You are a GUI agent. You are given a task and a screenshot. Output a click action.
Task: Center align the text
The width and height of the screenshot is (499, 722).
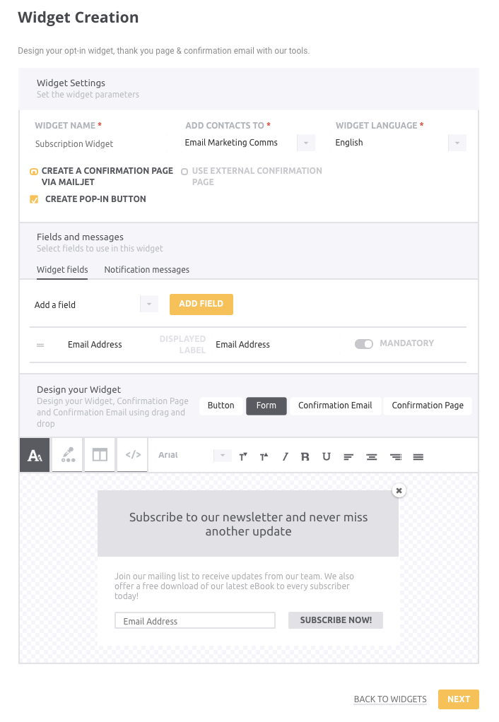coord(371,457)
